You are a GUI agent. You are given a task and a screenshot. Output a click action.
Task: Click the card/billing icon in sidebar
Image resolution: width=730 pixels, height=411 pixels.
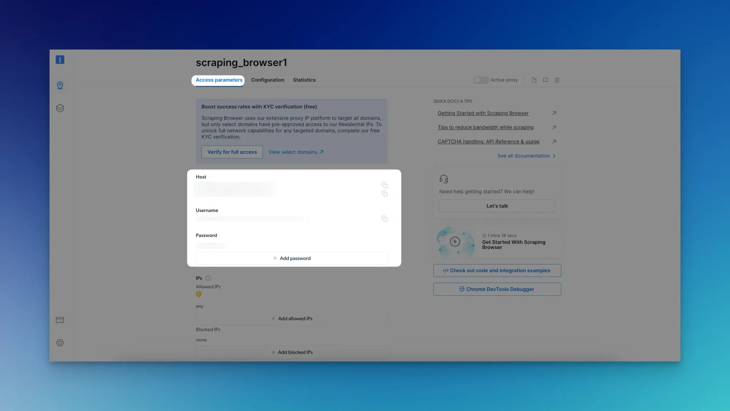[x=59, y=320]
